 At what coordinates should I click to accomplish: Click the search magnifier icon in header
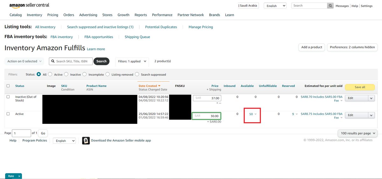click(331, 6)
